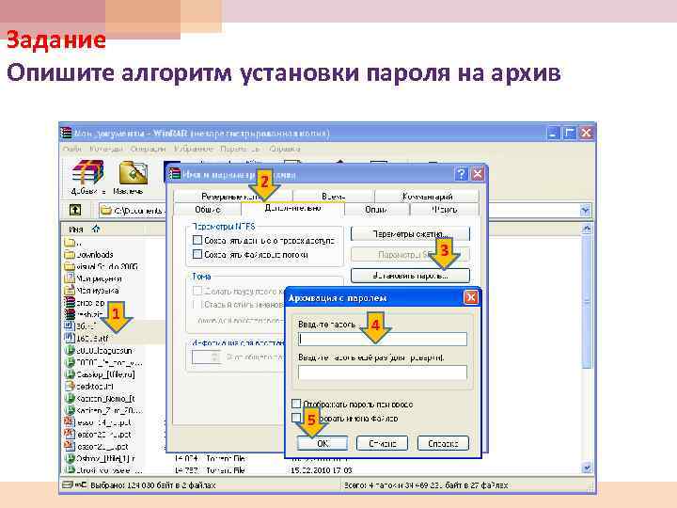This screenshot has height=508, width=677.
Task: Select the Cassiop_[tfile.ru] torrent icon
Action: [69, 374]
